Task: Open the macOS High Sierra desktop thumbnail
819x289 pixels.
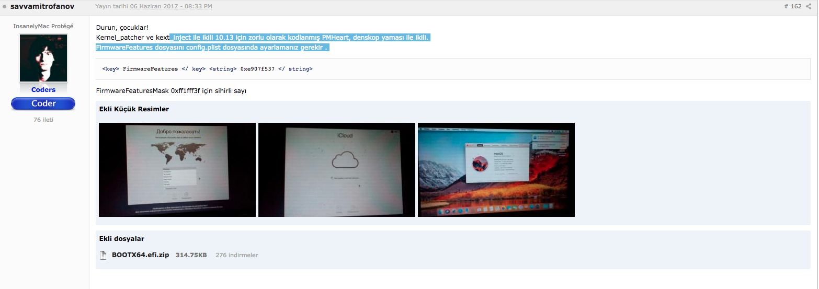Action: pyautogui.click(x=496, y=170)
